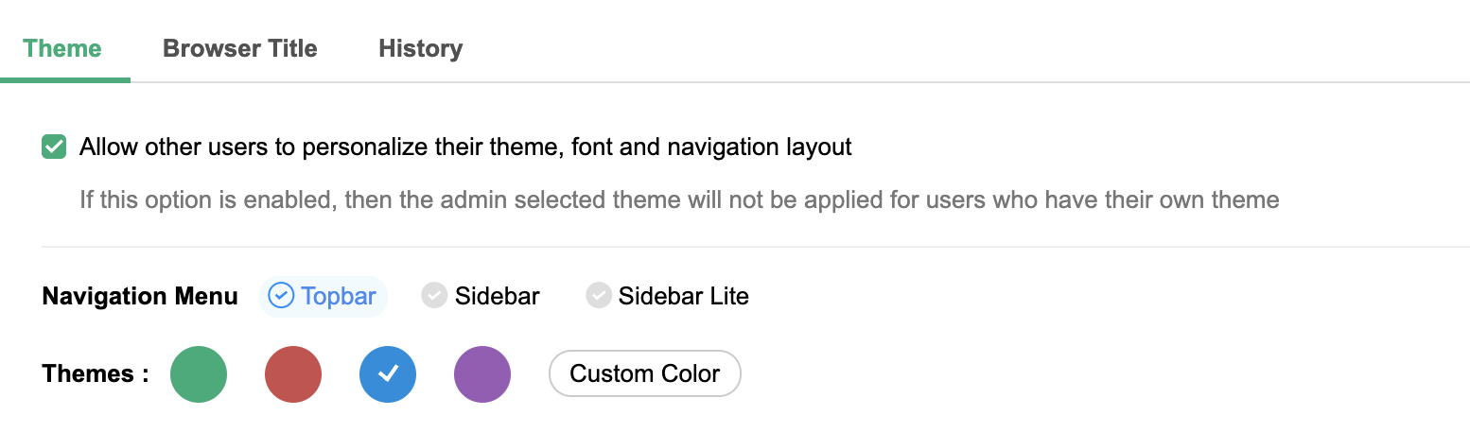The width and height of the screenshot is (1470, 433).
Task: Click the Sidebar Lite gray check icon
Action: [x=598, y=296]
